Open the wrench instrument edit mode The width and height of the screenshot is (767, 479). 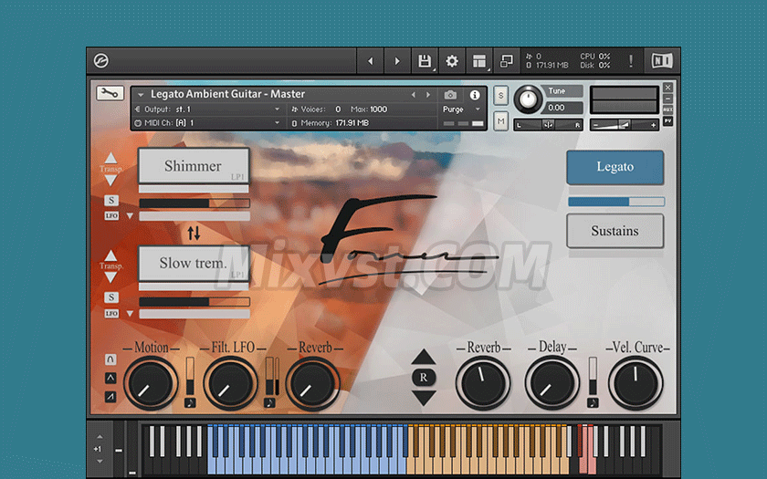[110, 93]
